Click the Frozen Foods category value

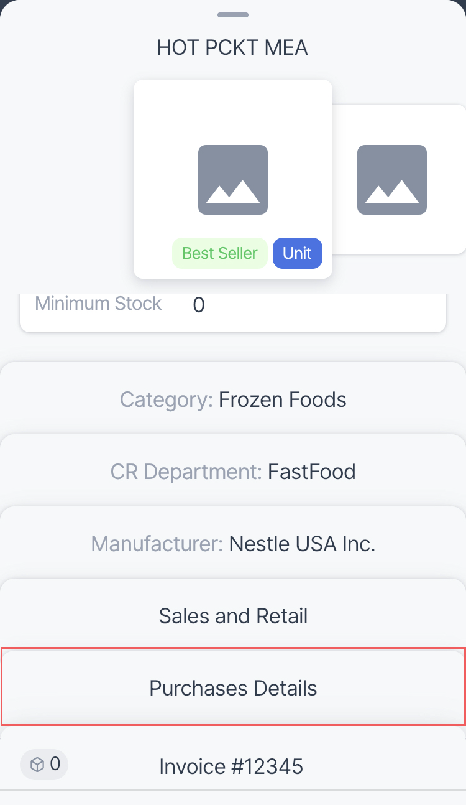click(283, 399)
